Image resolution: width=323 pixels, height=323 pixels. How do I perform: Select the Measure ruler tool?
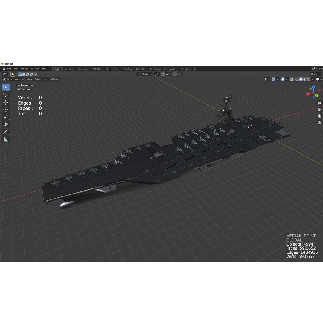point(6,139)
